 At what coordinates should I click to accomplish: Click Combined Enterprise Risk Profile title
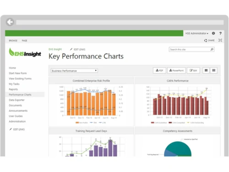tap(91, 81)
